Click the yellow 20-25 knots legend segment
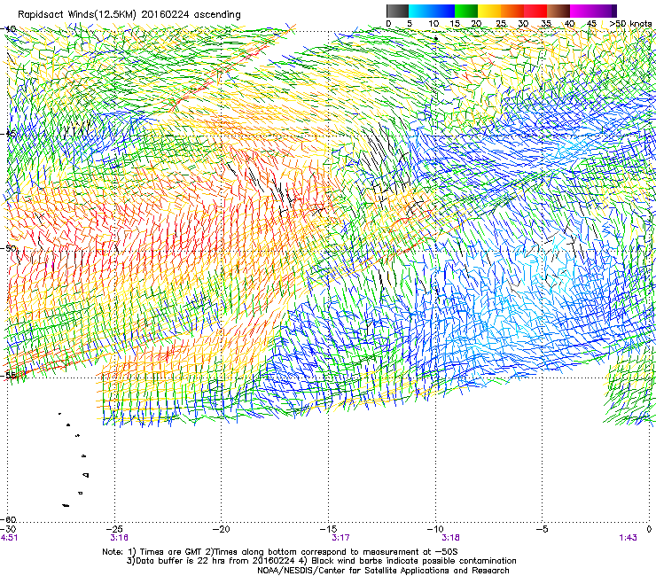656x576 pixels. 489,11
